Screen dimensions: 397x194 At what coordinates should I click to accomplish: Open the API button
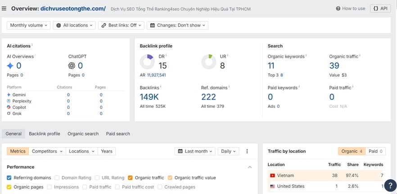[x=380, y=9]
